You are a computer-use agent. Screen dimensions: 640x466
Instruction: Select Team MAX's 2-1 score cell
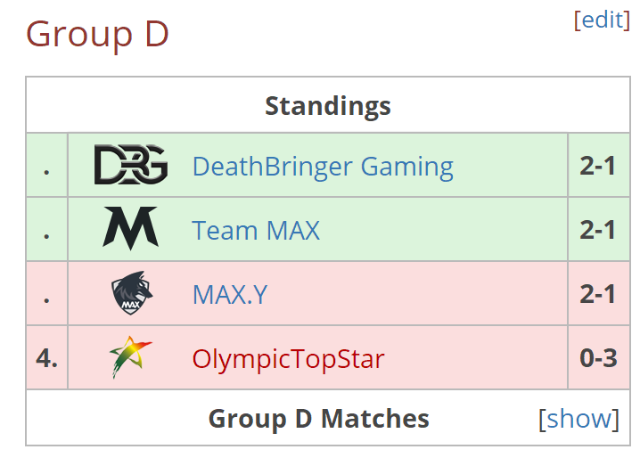coord(598,229)
